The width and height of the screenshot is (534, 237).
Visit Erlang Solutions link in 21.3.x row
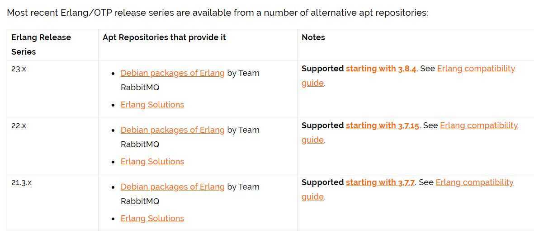coord(152,218)
